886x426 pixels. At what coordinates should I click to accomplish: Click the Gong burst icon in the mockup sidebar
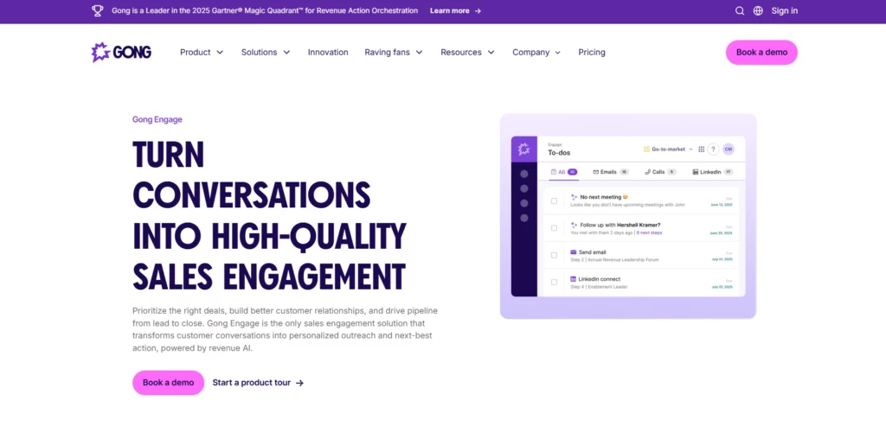(523, 149)
